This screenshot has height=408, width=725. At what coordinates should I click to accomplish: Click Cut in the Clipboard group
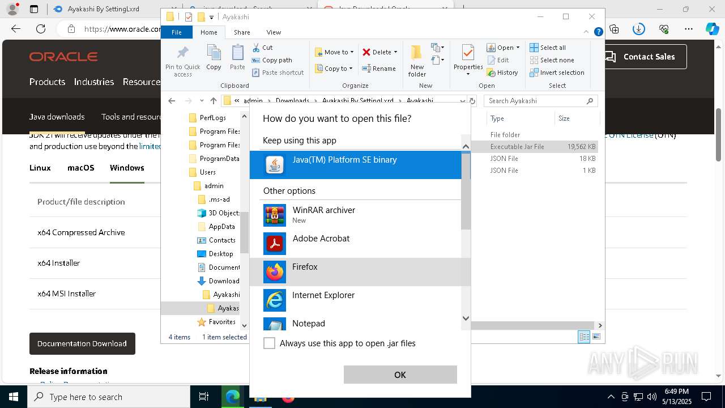[262, 48]
